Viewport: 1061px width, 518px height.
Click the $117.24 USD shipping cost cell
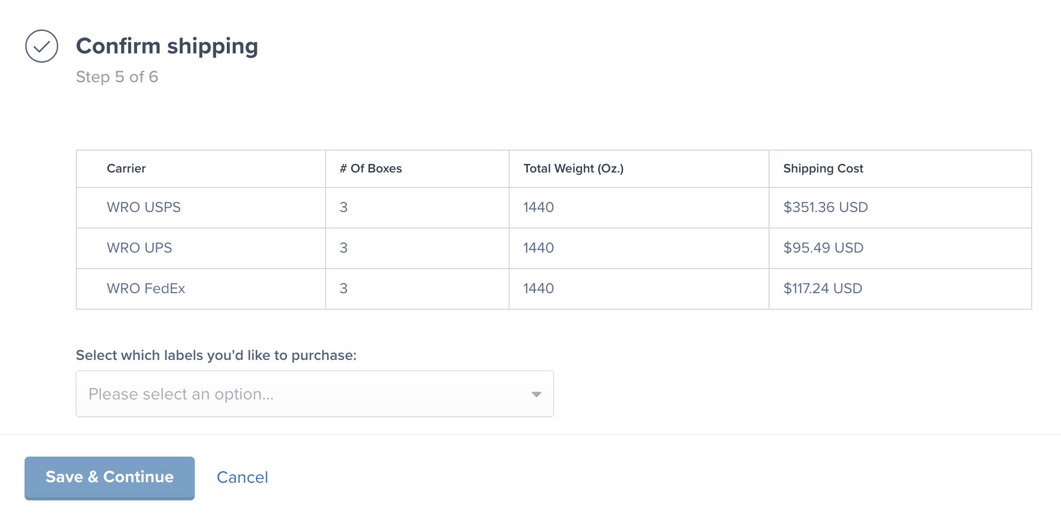[x=822, y=288]
